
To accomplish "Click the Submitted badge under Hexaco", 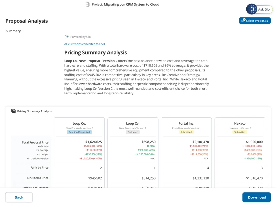I will click(240, 132).
